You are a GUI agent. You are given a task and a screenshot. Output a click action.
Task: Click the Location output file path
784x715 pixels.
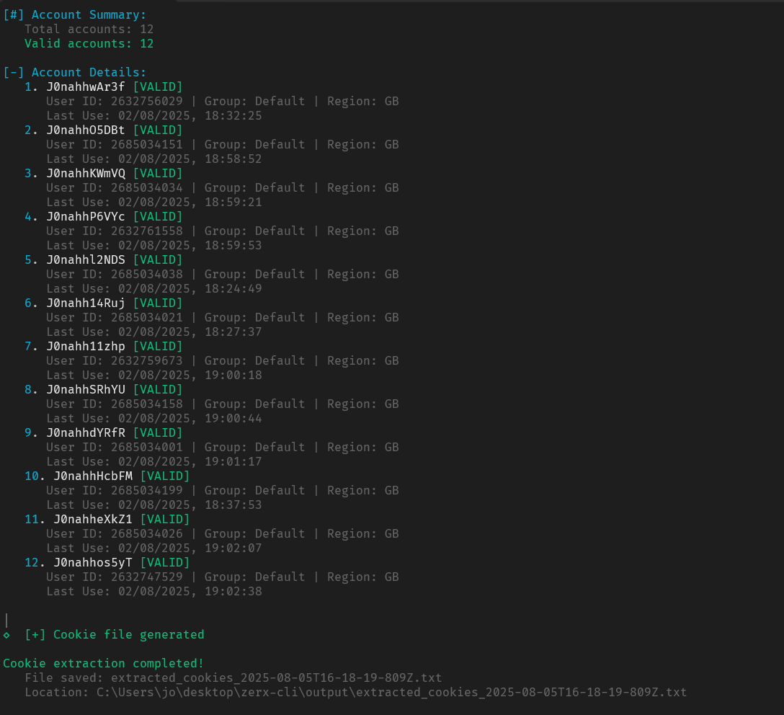point(391,692)
